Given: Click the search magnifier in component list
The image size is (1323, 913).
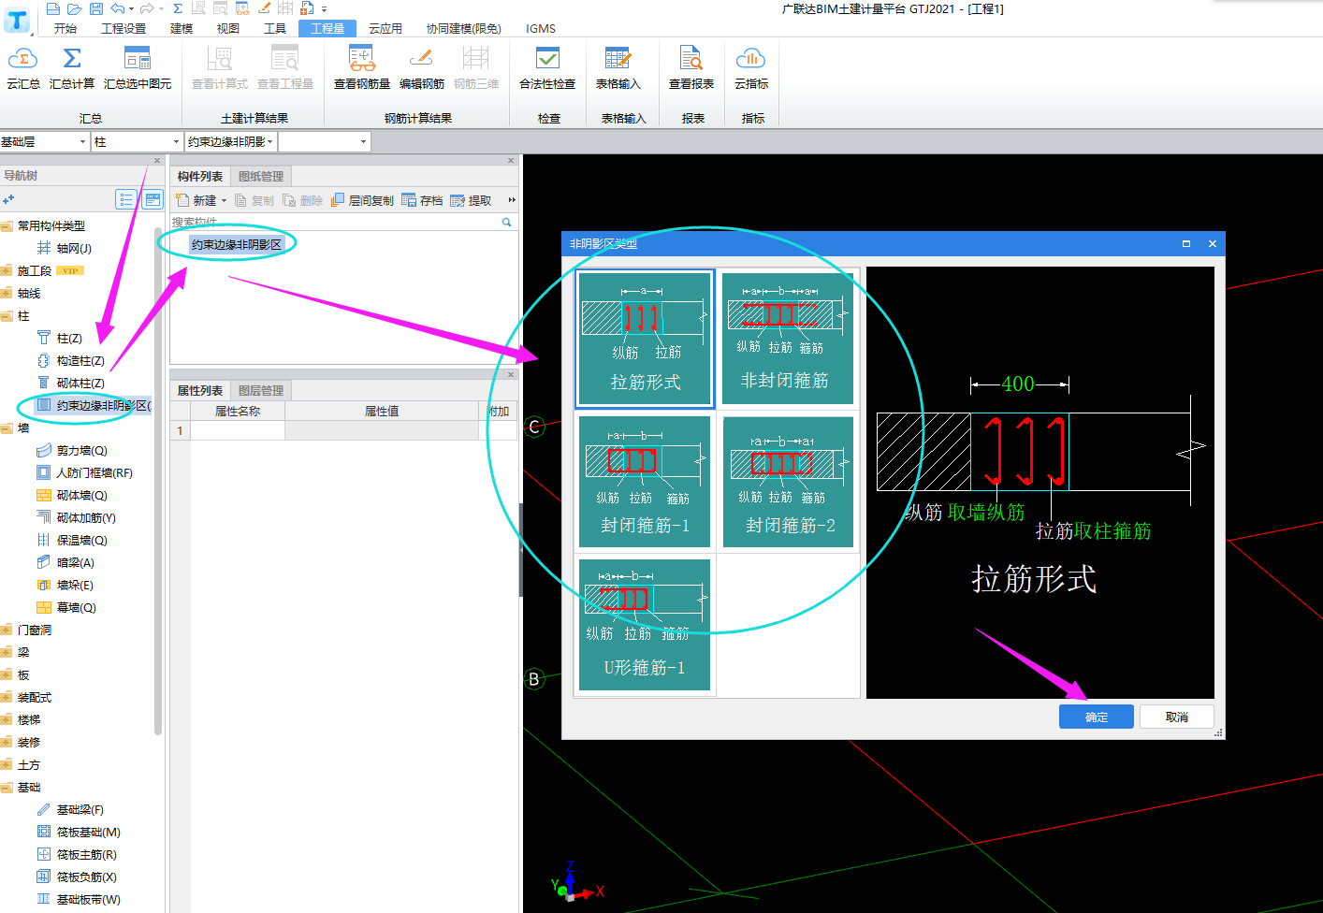Looking at the screenshot, I should pyautogui.click(x=507, y=223).
